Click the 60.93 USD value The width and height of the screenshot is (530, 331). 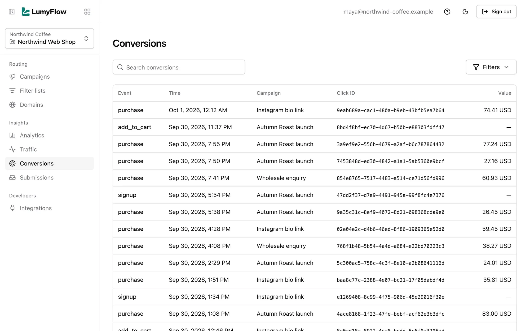click(497, 178)
